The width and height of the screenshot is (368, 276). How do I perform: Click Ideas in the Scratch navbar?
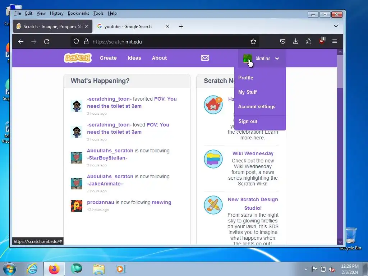point(134,58)
